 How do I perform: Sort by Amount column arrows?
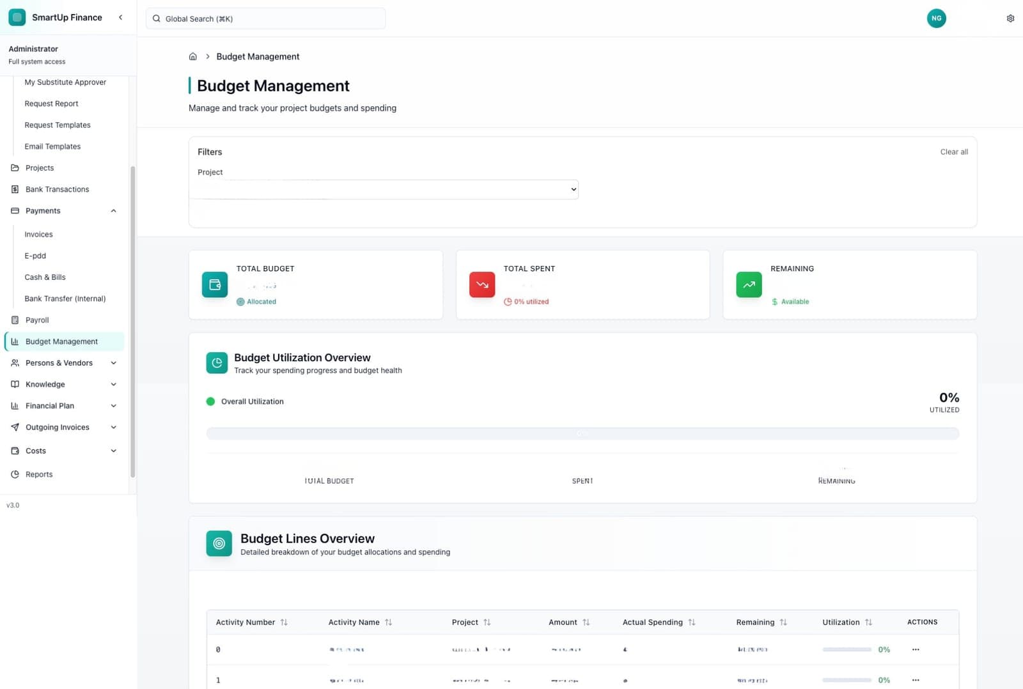[x=586, y=622]
